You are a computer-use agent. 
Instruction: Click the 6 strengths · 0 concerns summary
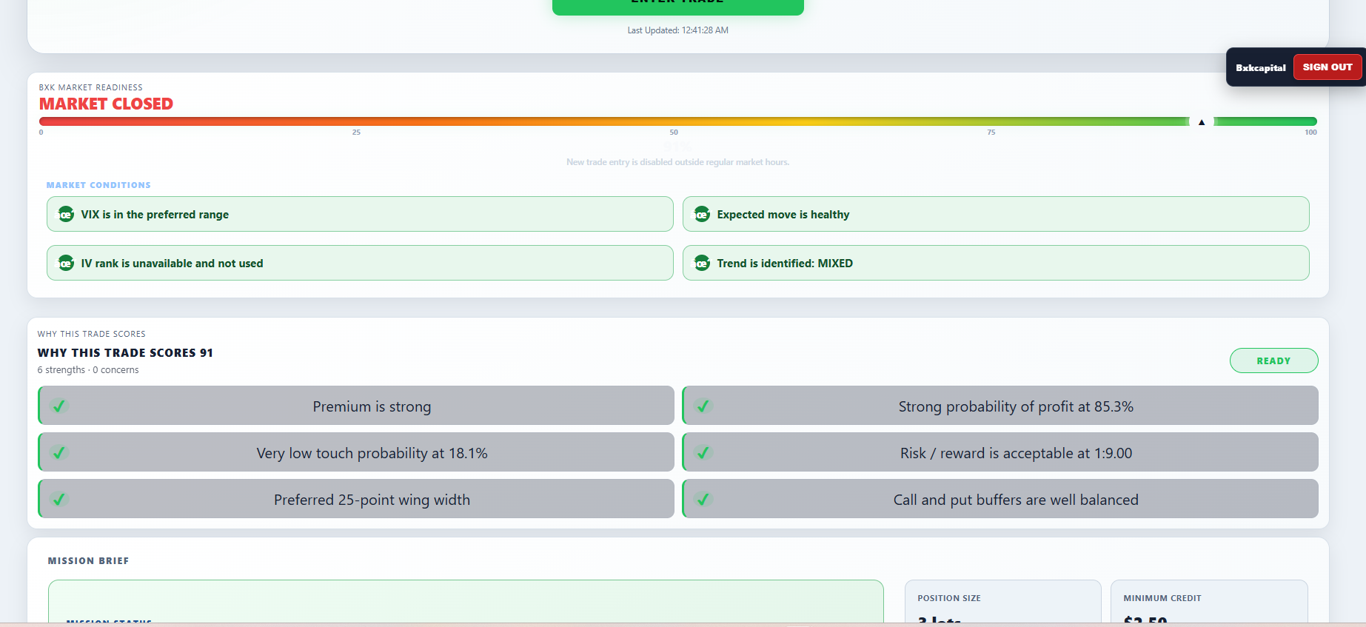(88, 370)
